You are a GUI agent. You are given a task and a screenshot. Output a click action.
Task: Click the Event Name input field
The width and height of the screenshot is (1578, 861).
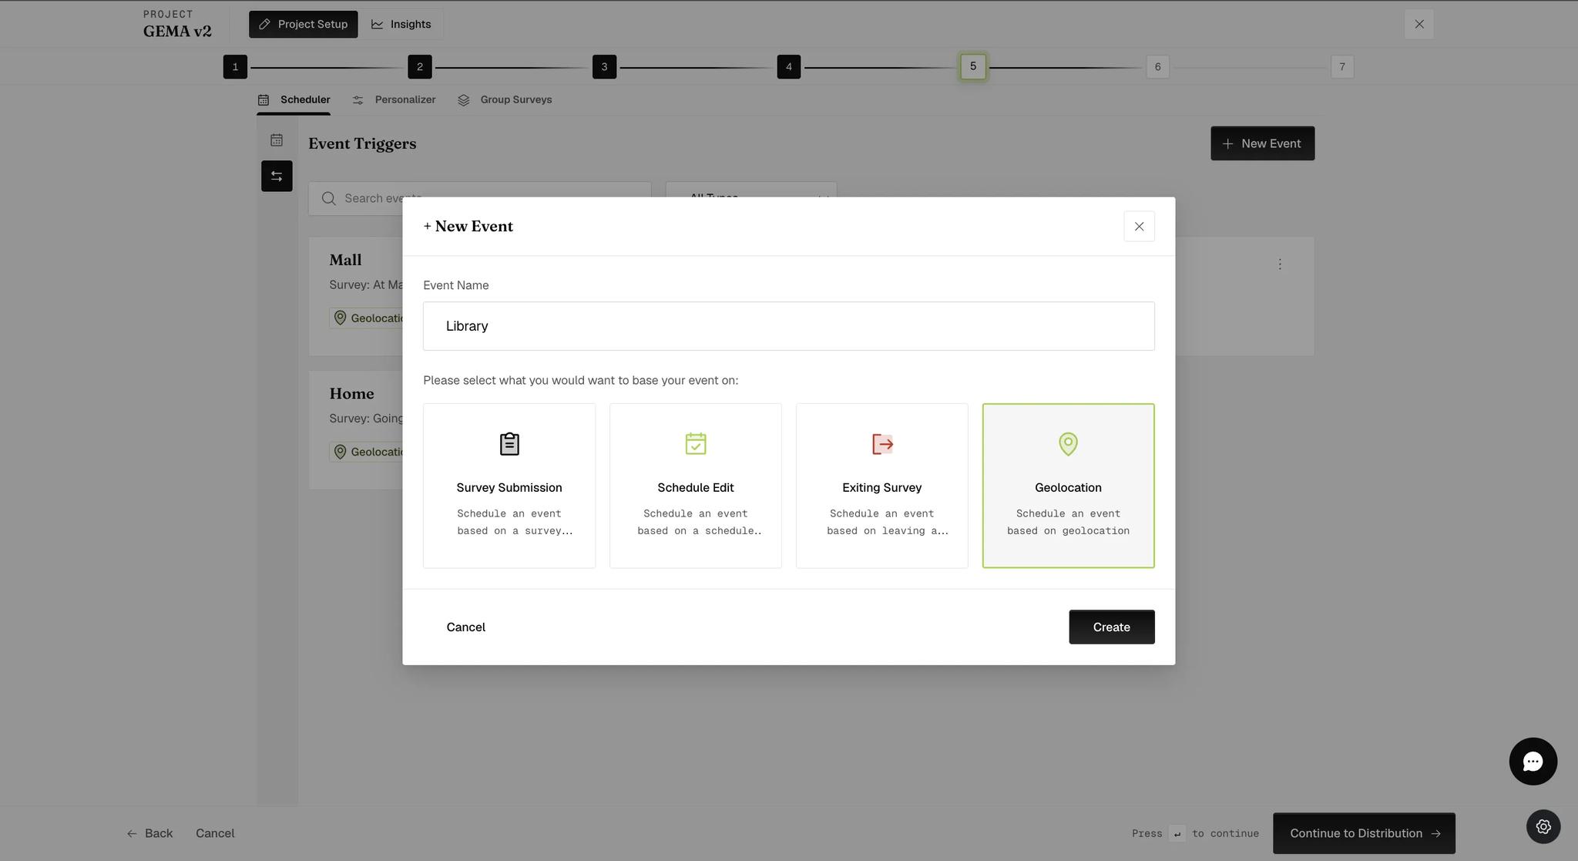[x=788, y=326]
